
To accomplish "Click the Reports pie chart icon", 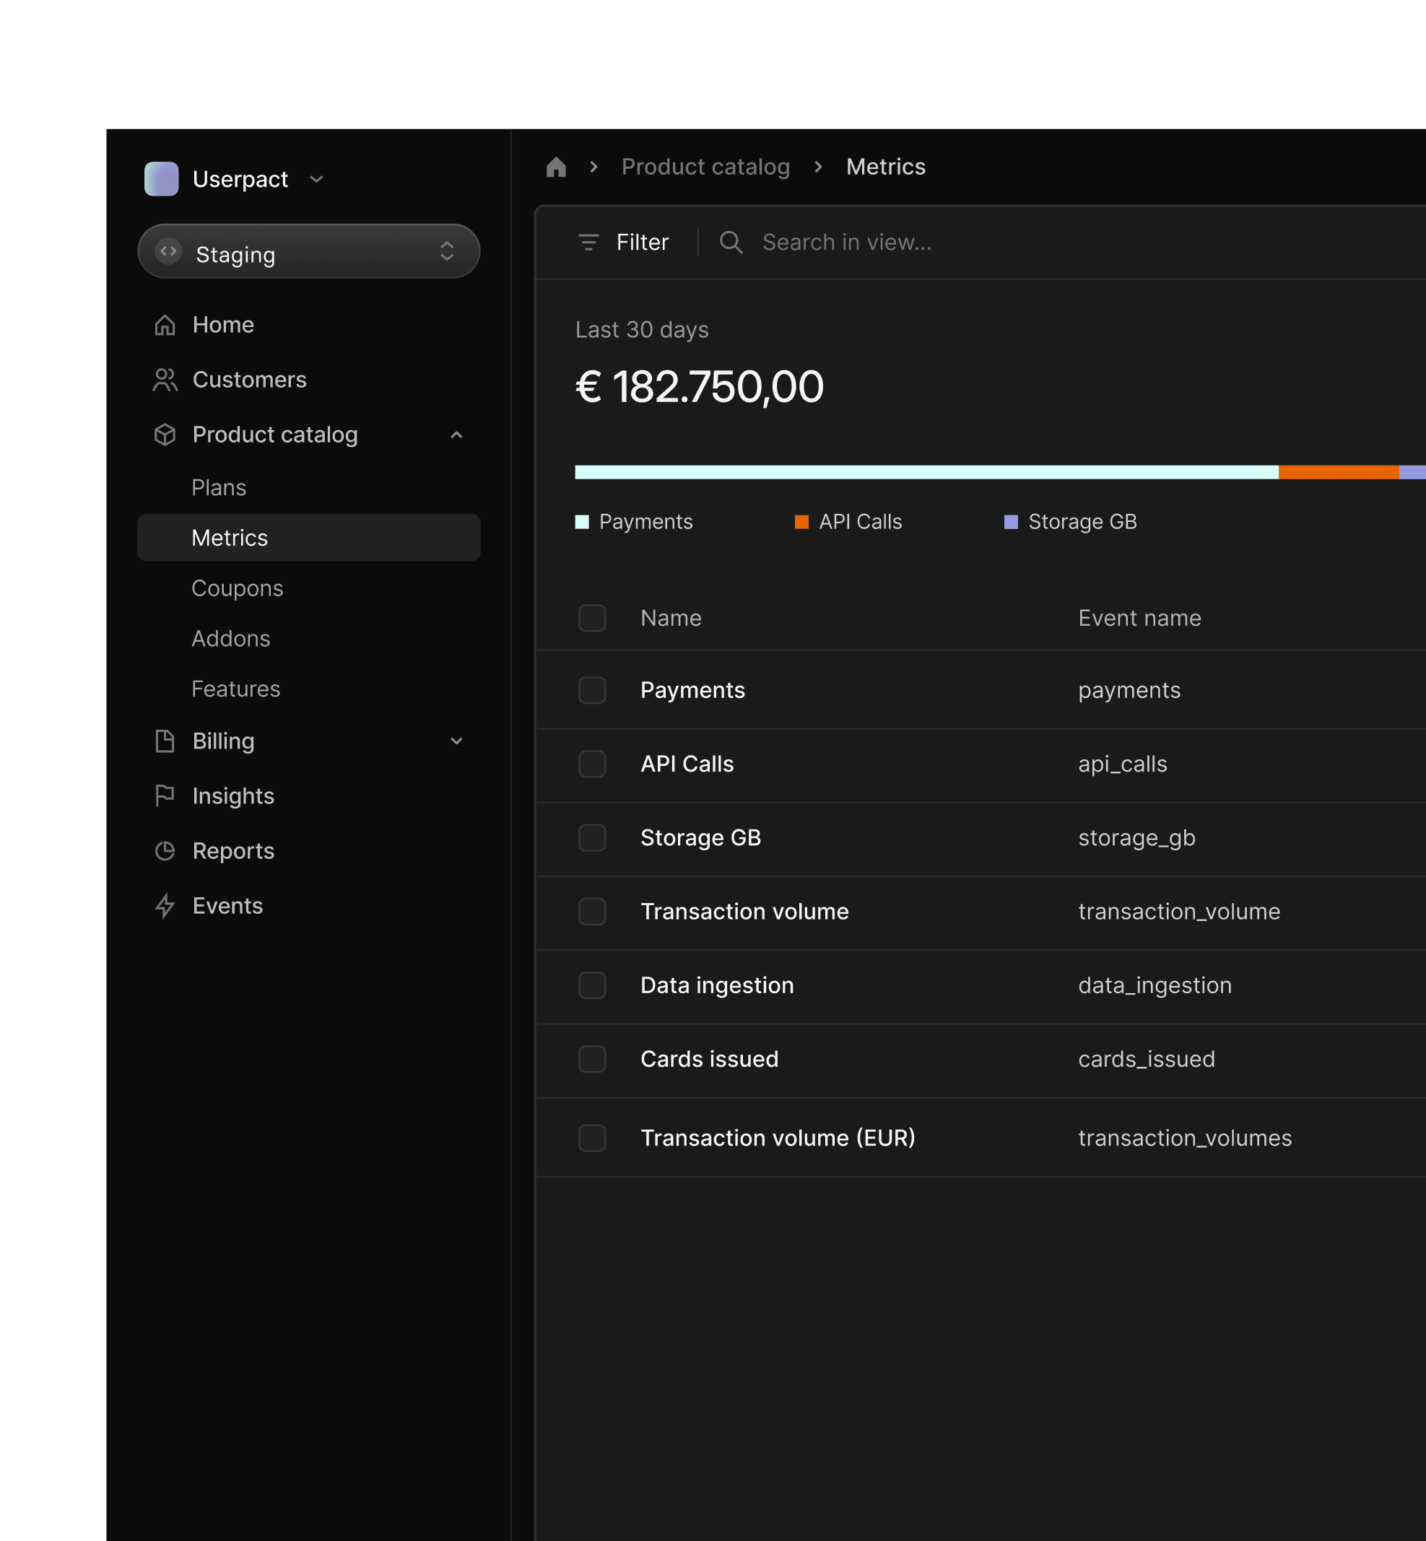I will 165,851.
